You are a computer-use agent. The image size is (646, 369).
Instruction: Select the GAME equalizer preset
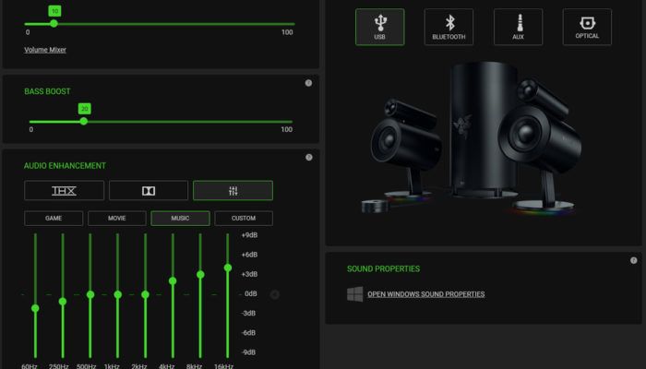54,219
